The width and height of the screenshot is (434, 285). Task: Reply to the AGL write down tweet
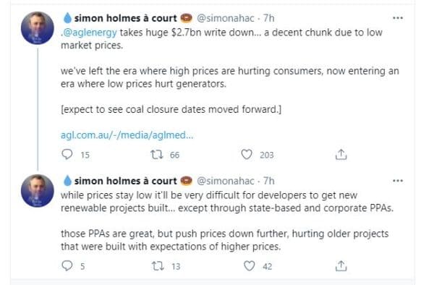(67, 154)
